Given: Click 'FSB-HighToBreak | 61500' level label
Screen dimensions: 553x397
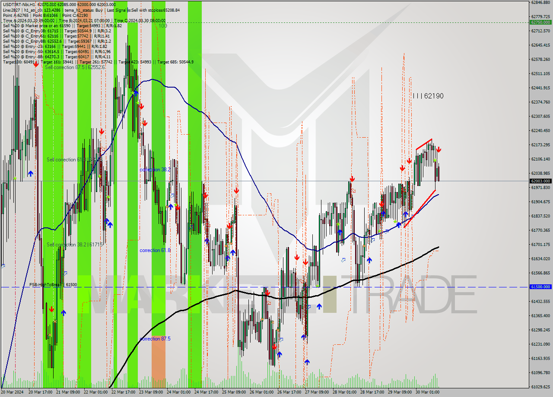Looking at the screenshot, I should pos(53,285).
